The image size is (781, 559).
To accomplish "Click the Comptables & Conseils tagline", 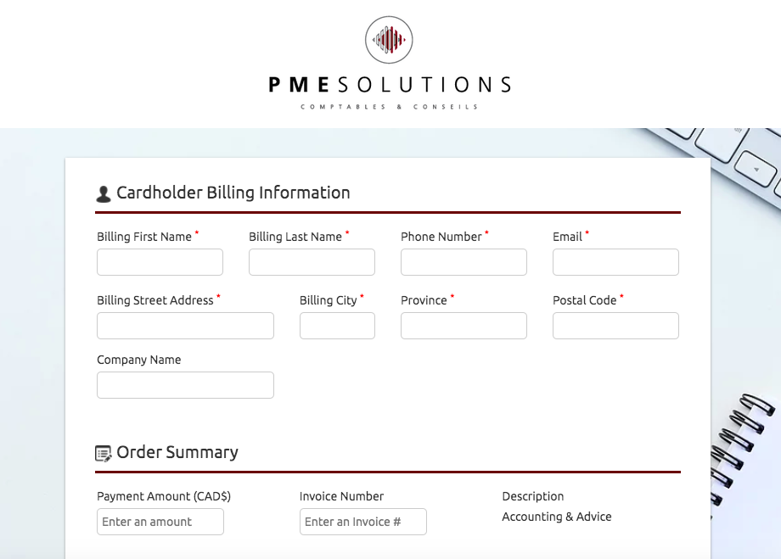I will coord(389,107).
